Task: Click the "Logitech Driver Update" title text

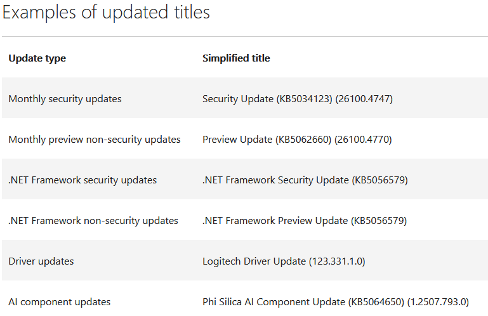Action: pyautogui.click(x=254, y=261)
